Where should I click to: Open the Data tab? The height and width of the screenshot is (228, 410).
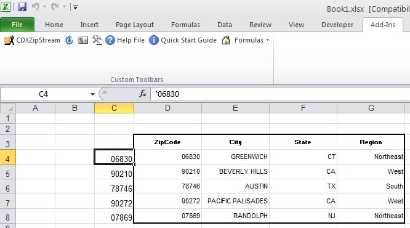click(x=225, y=25)
